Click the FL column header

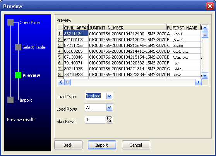tap(169, 28)
